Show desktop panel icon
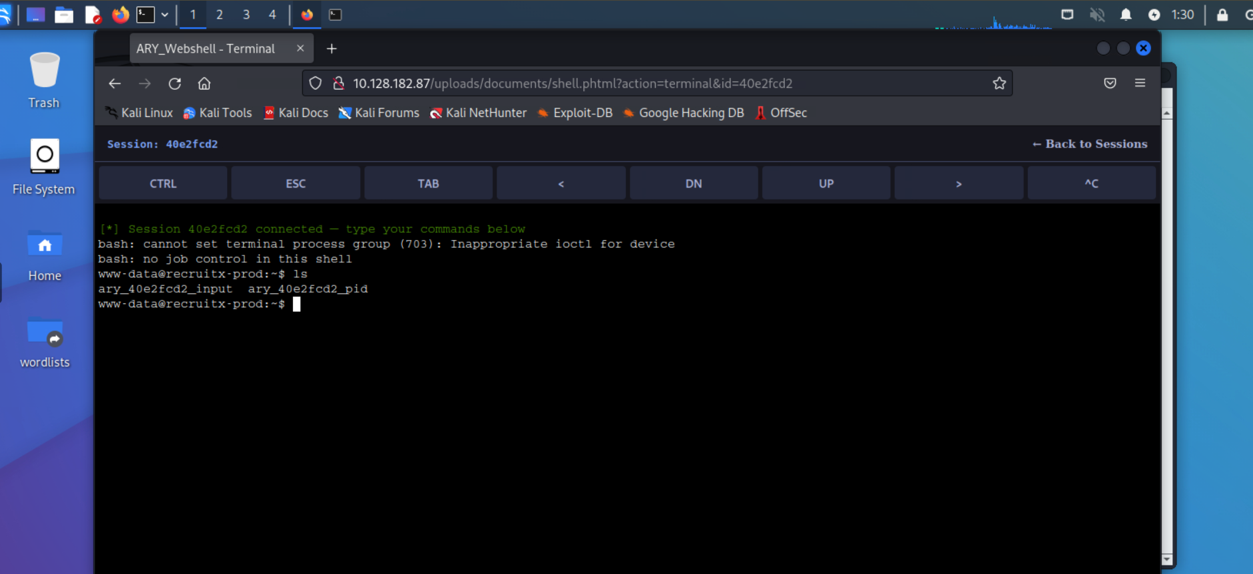 point(35,15)
